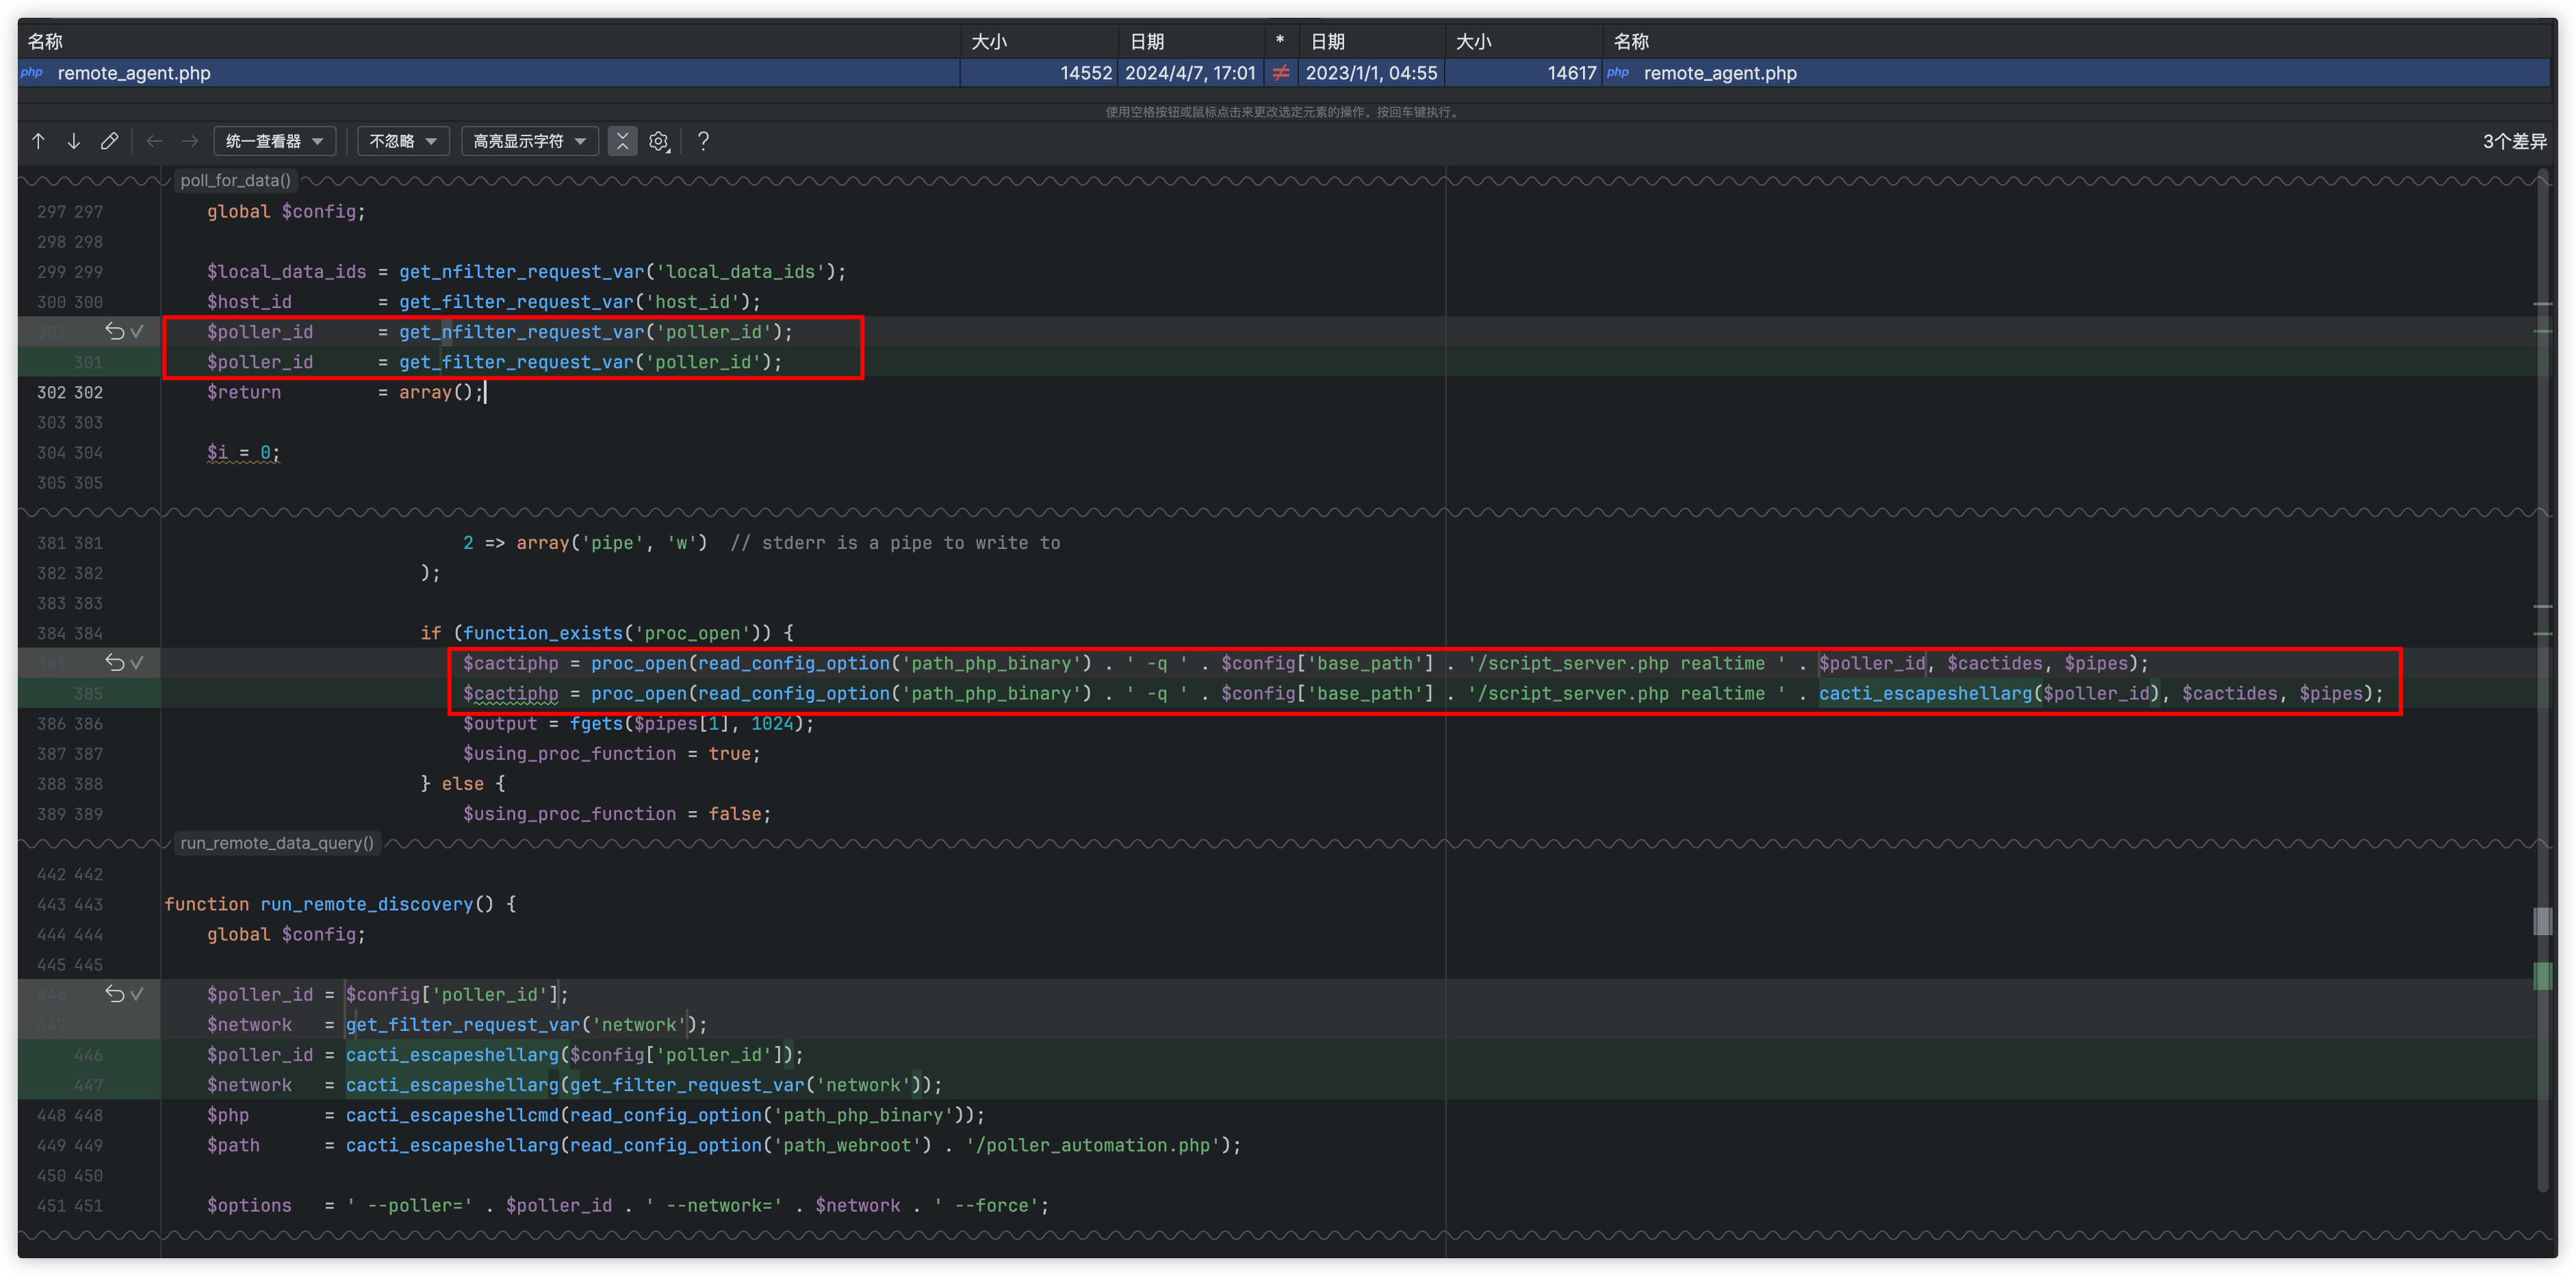The width and height of the screenshot is (2576, 1276).
Task: Revert the change at line 446
Action: pyautogui.click(x=114, y=994)
